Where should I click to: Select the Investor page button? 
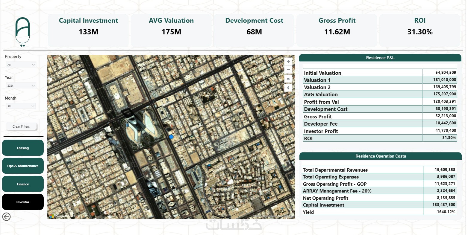(23, 202)
